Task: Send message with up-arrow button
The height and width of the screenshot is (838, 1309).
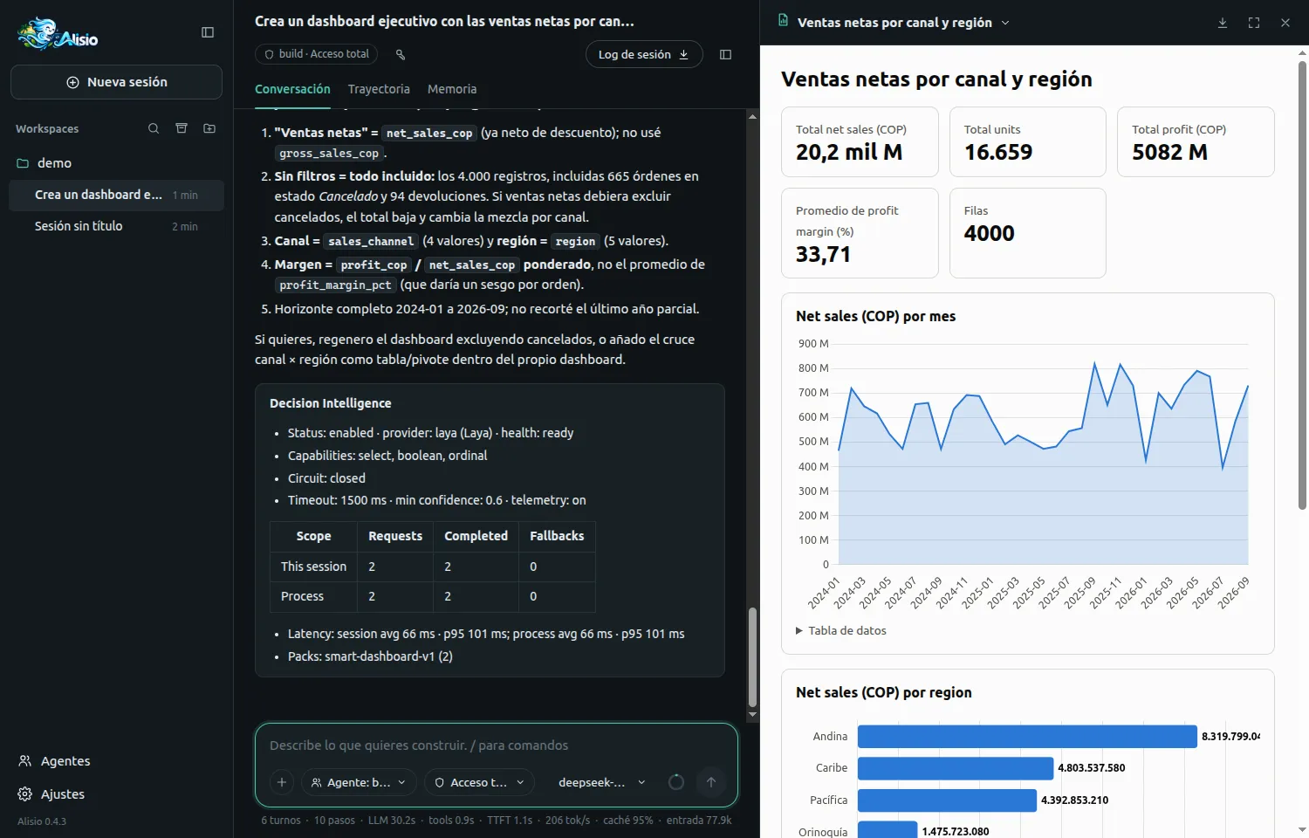Action: (711, 782)
